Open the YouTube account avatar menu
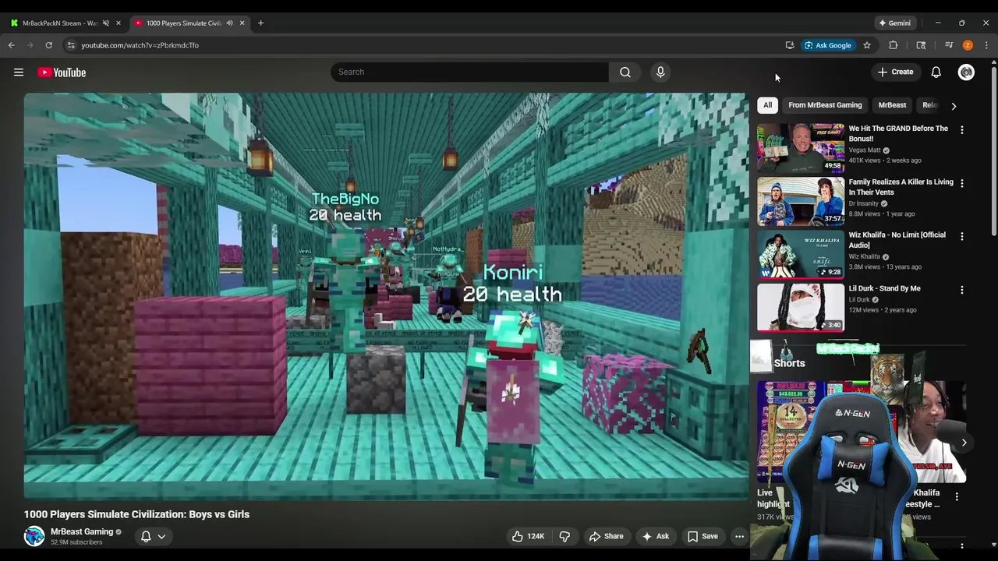This screenshot has height=561, width=998. point(966,72)
